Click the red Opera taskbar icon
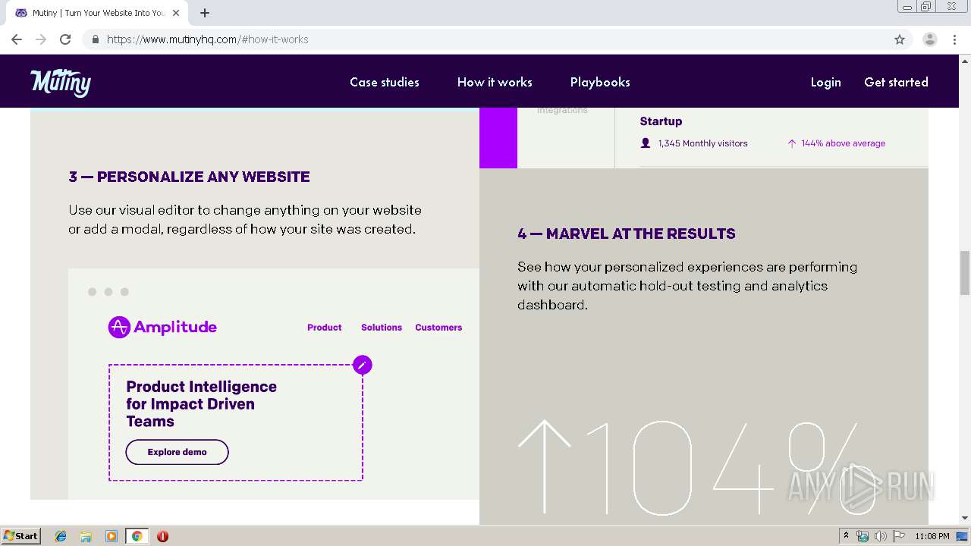Viewport: 971px width, 546px height. click(162, 536)
